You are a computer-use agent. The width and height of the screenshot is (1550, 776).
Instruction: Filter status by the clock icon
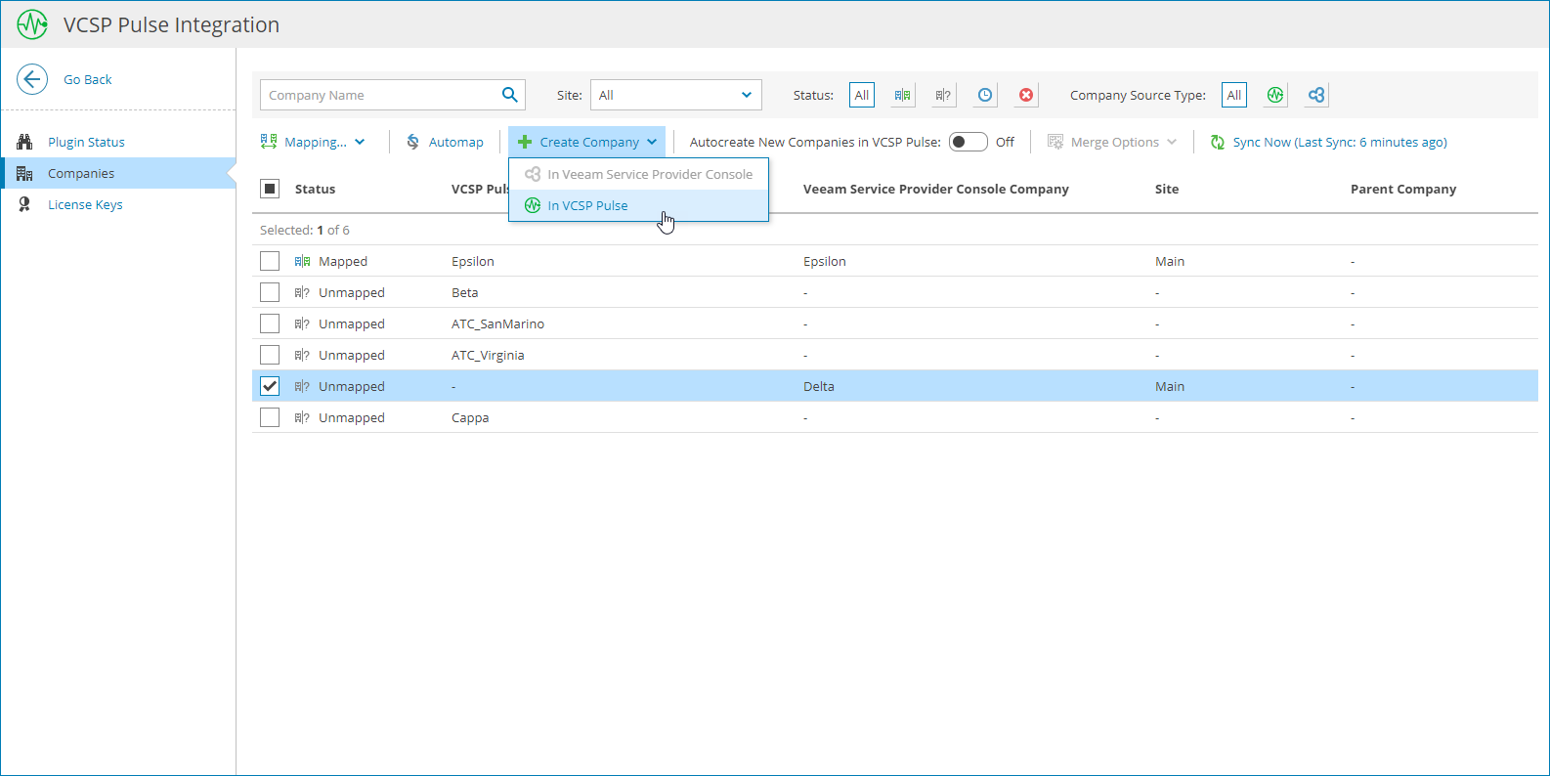pos(985,95)
